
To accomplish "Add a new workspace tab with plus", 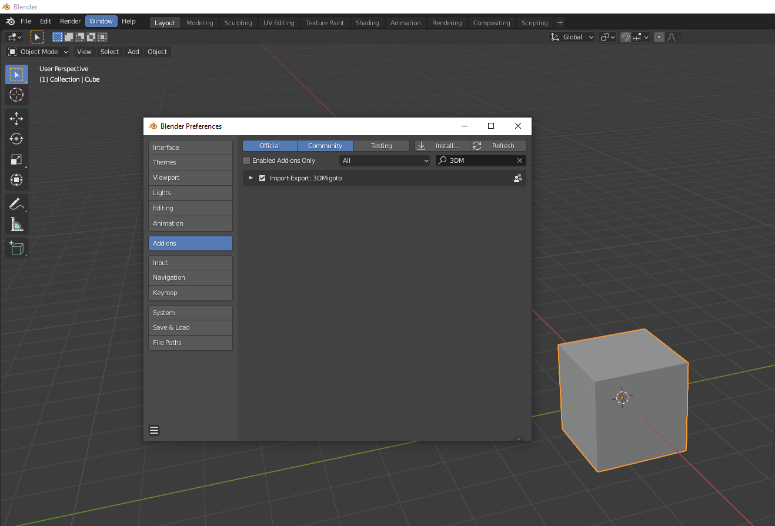I will (560, 22).
